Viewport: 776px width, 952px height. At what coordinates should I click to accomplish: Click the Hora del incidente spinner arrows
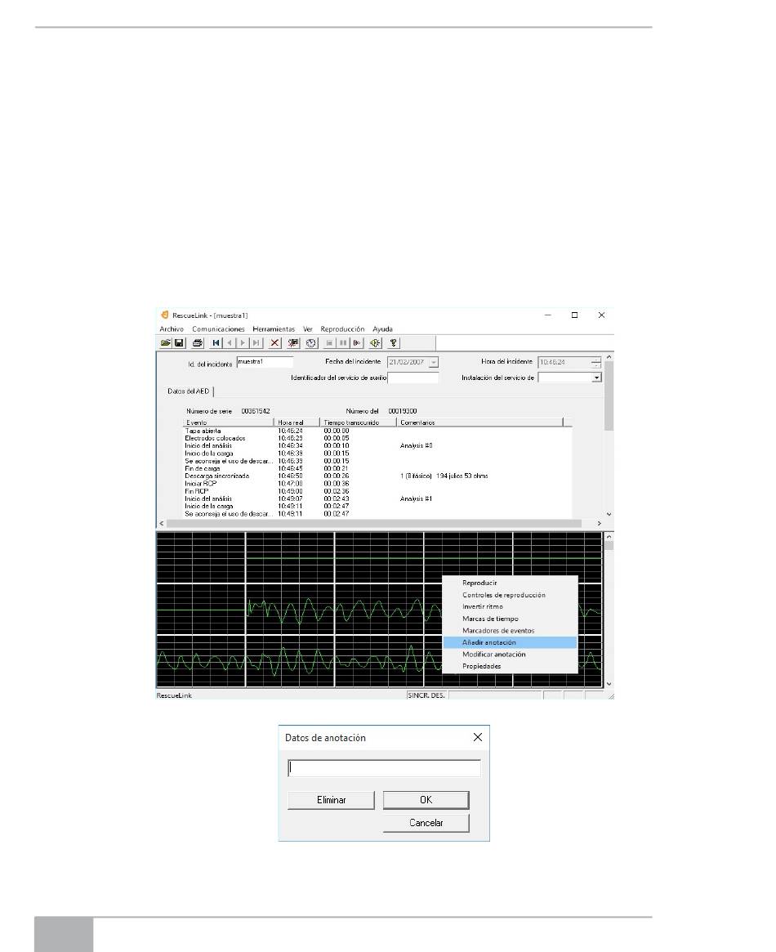tap(596, 363)
